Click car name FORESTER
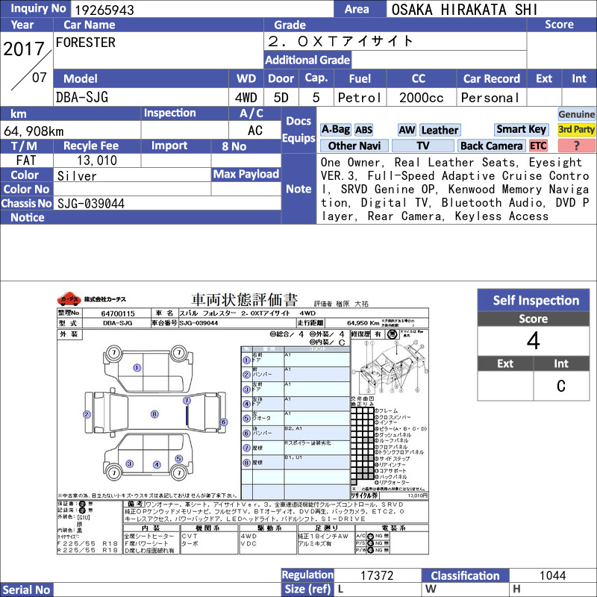597x597 pixels. [85, 43]
